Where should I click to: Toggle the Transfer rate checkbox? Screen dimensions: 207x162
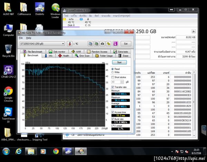tap(112, 87)
